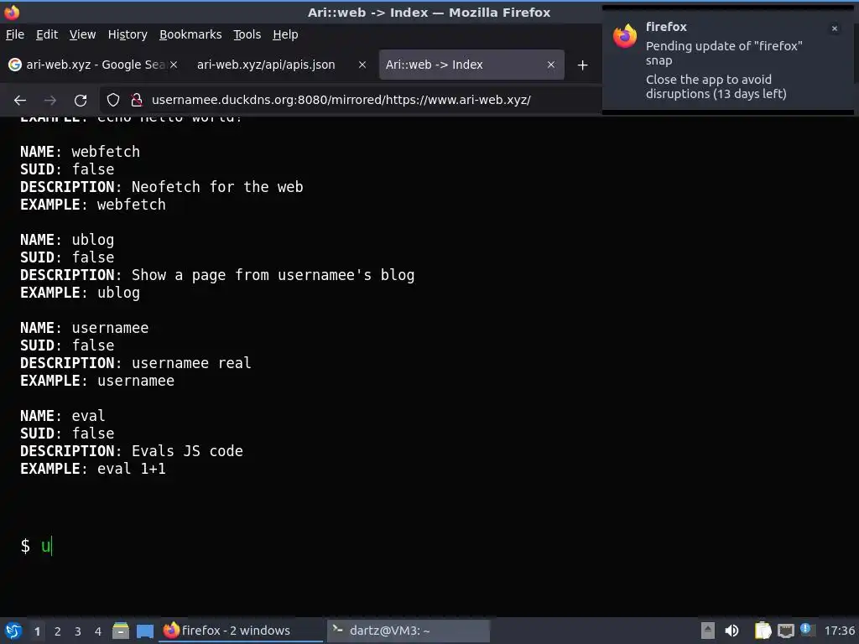This screenshot has height=644, width=859.
Task: Click the Firefox logo in the title bar
Action: (x=12, y=12)
